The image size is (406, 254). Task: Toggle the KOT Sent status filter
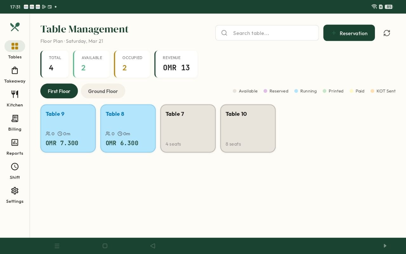tap(373, 91)
